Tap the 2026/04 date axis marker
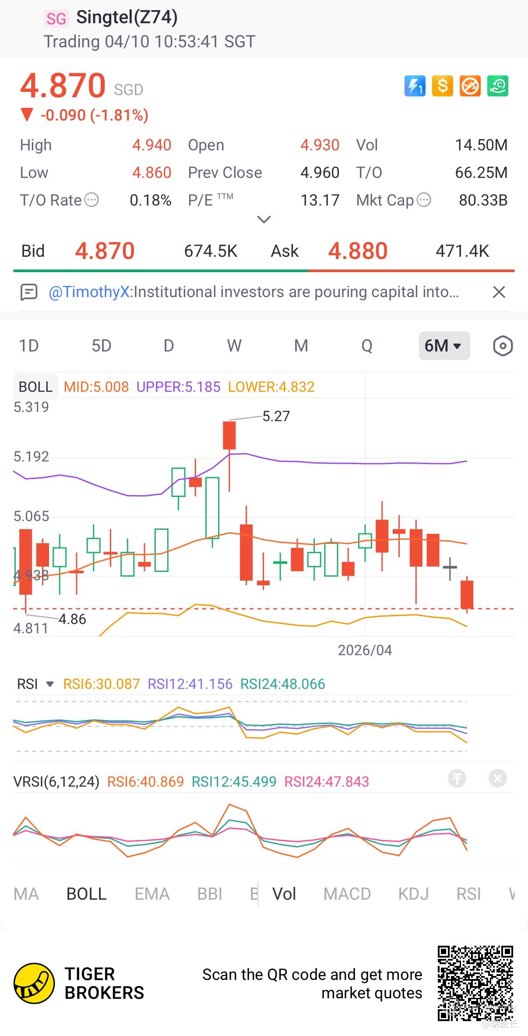The image size is (528, 1036). [x=365, y=650]
